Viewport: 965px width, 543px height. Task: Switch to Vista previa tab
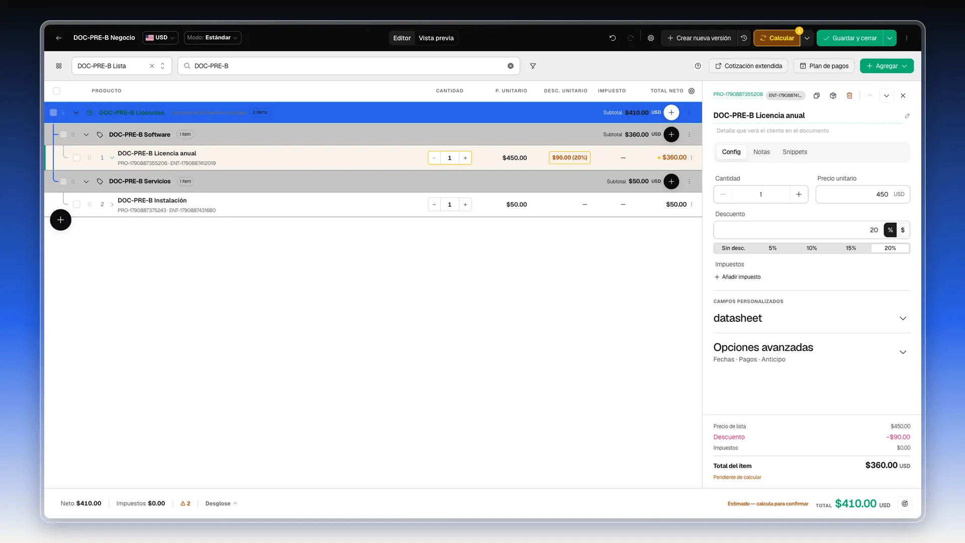tap(436, 38)
